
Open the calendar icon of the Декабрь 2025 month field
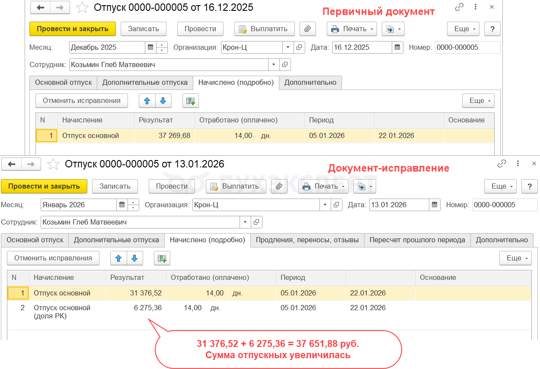(150, 48)
